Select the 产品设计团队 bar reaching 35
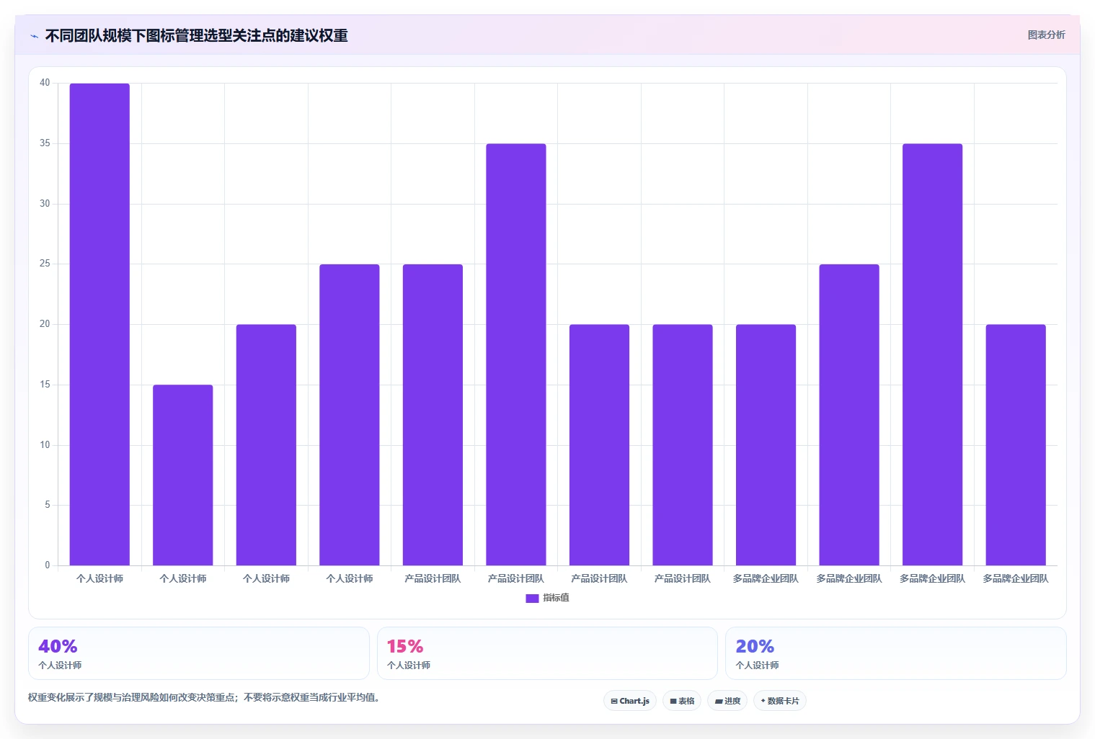 coord(516,354)
